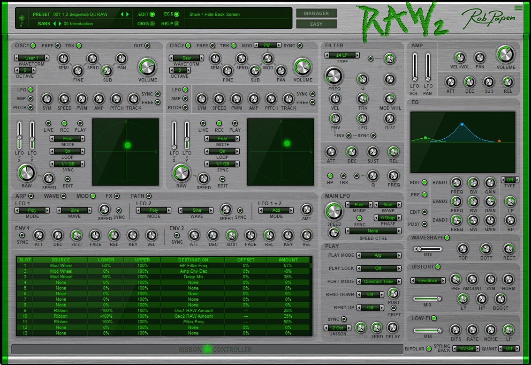Adjust the Distort Mix slider
The image size is (531, 365).
pyautogui.click(x=427, y=298)
